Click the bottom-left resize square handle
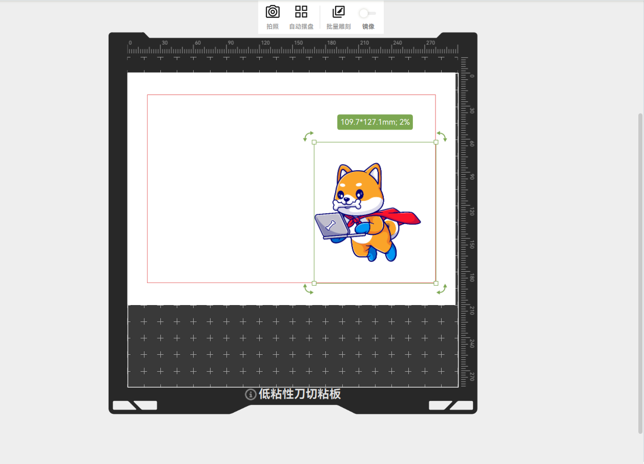Image resolution: width=644 pixels, height=464 pixels. coord(314,283)
